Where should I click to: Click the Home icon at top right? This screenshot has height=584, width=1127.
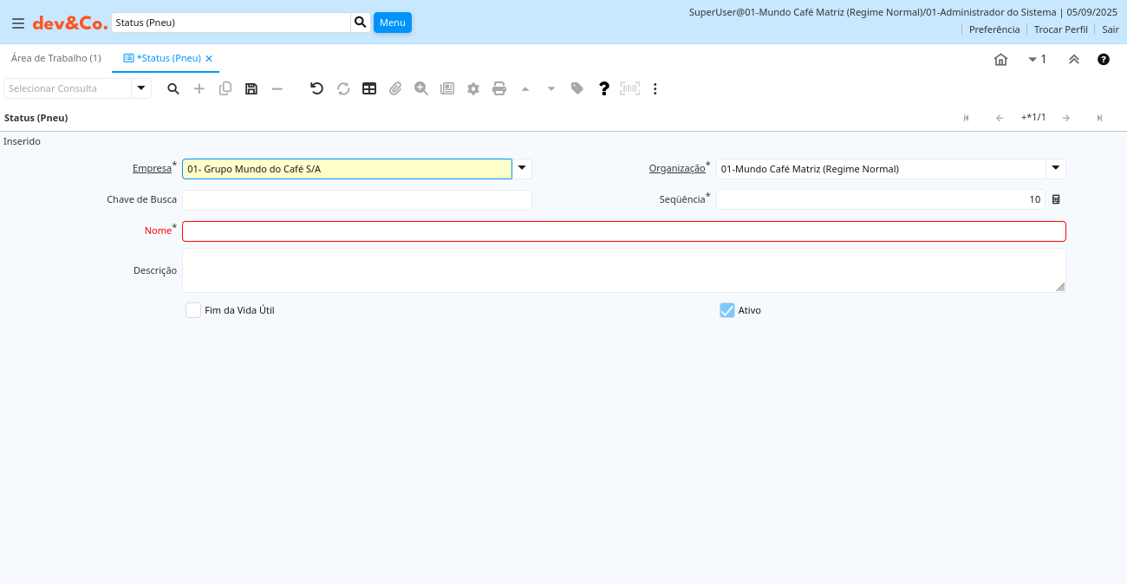pyautogui.click(x=1000, y=59)
